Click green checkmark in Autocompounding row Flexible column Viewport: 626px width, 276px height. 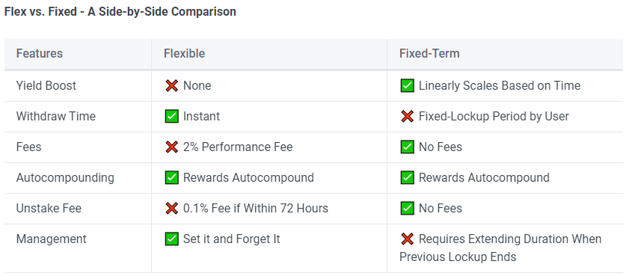tap(172, 177)
